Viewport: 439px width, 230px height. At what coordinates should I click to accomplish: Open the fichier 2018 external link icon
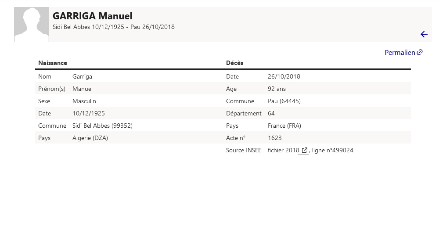click(x=304, y=150)
